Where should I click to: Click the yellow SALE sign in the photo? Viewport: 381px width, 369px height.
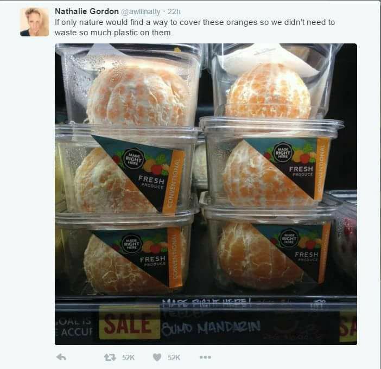[130, 322]
